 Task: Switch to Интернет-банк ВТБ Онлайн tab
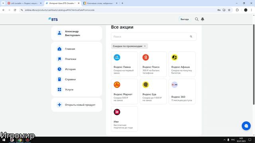(63, 3)
